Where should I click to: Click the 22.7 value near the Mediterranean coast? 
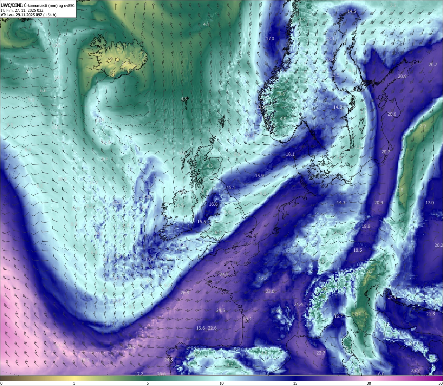321,353
